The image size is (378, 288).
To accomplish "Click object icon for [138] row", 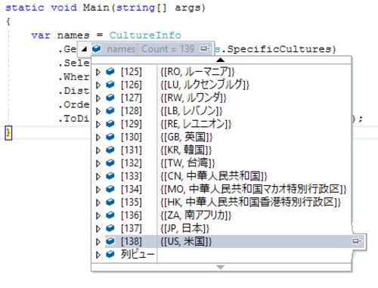I will click(110, 242).
